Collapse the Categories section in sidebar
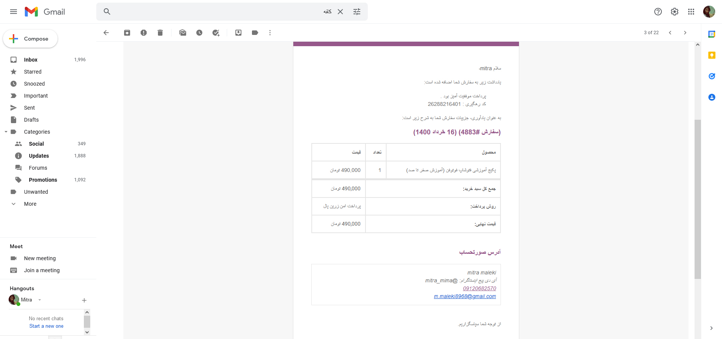722x339 pixels. [6, 132]
